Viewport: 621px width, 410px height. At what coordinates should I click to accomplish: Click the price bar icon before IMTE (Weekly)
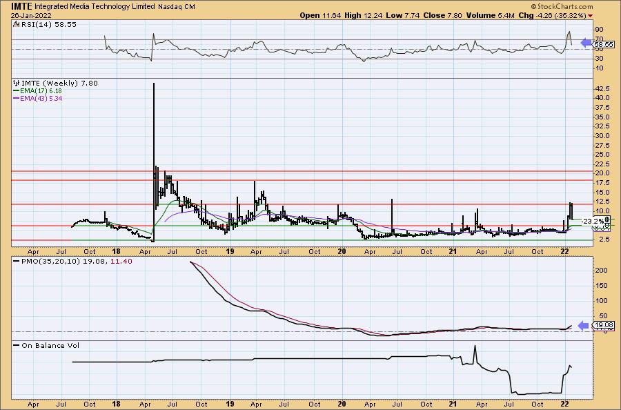(x=17, y=84)
